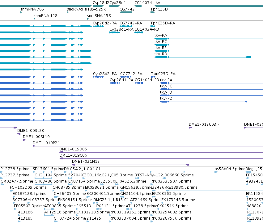Click the AT21469.5prime EST label

click(146, 200)
